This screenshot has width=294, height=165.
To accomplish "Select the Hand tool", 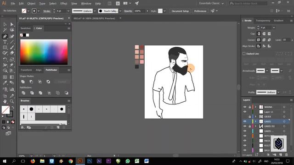I will click(x=5, y=101).
